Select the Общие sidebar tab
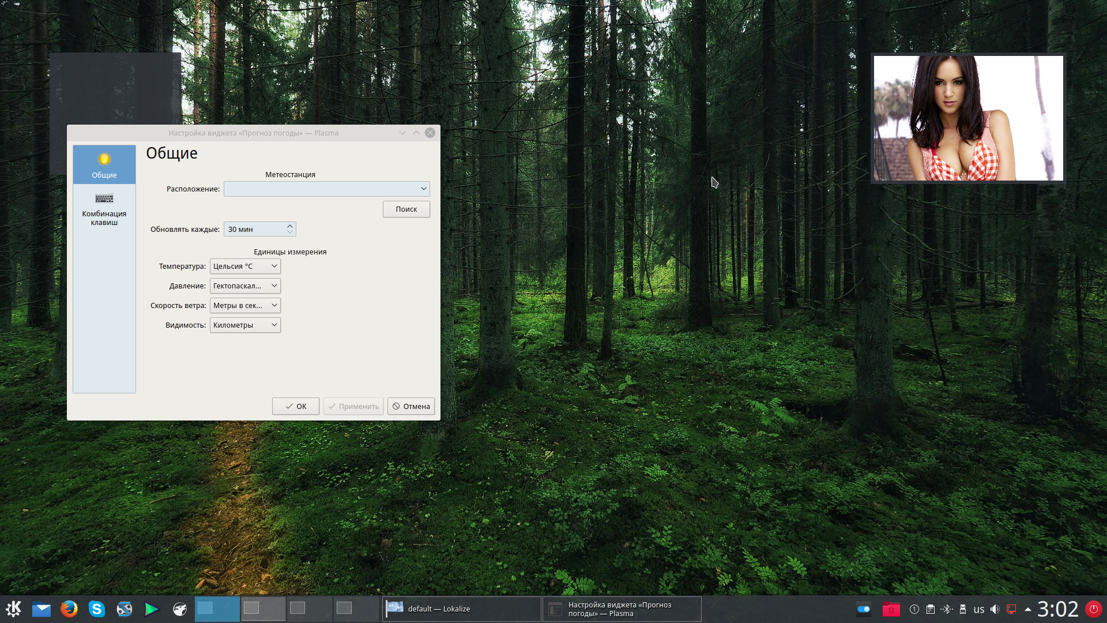This screenshot has width=1107, height=623. tap(104, 164)
